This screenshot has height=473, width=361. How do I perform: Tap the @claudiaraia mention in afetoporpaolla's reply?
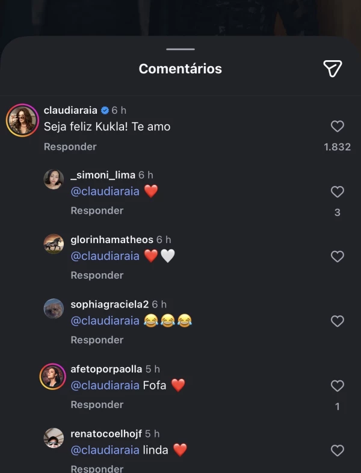[105, 386]
